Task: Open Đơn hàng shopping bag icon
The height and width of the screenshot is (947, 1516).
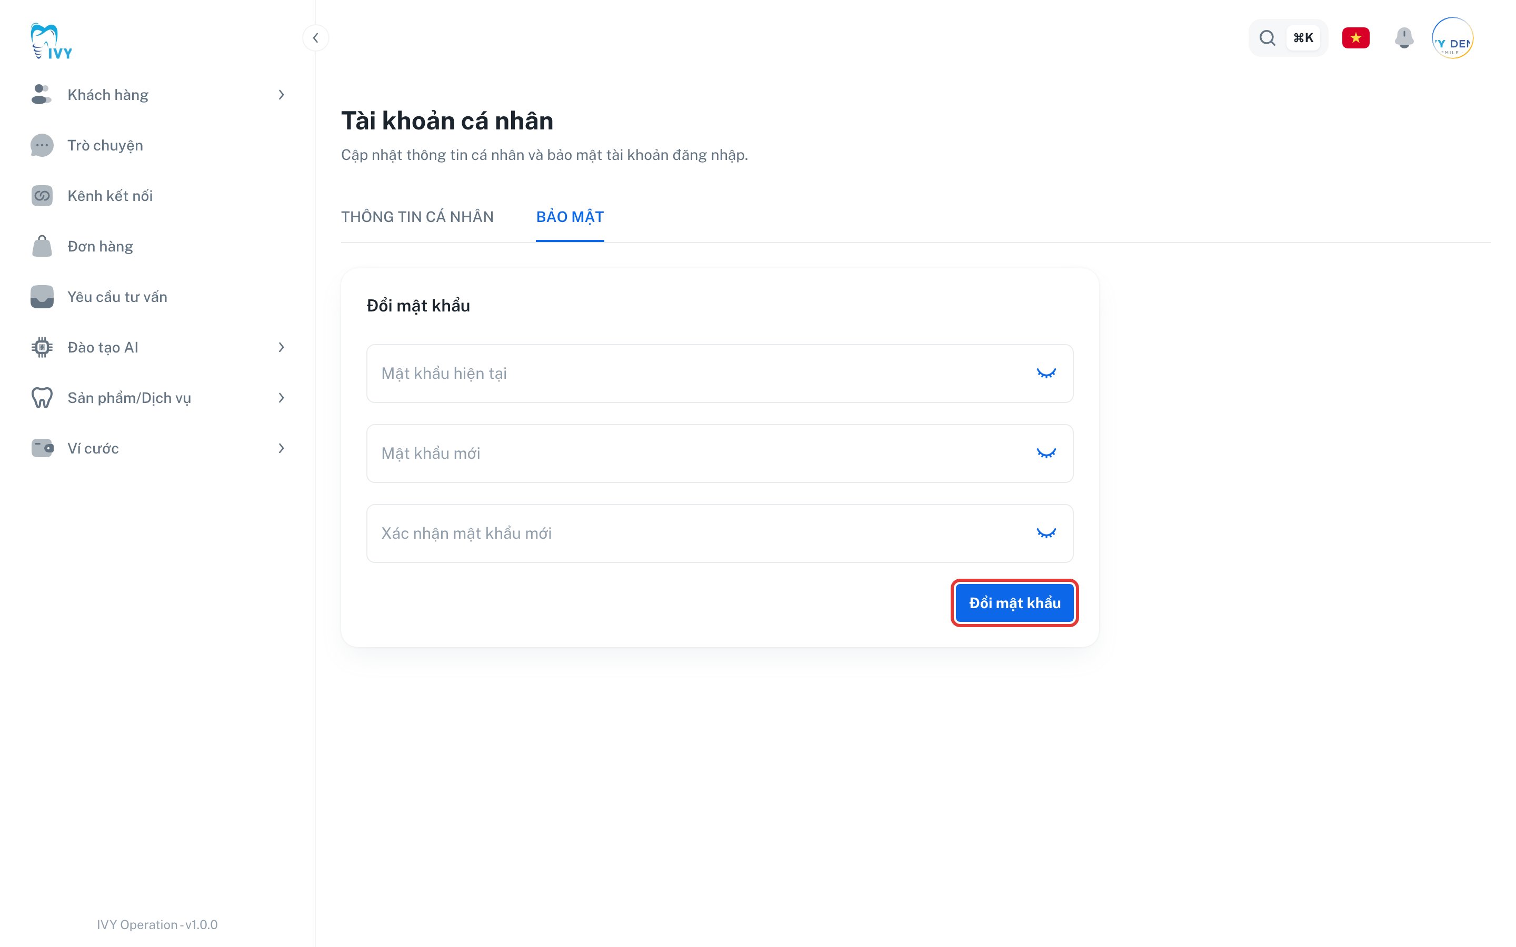Action: pos(42,246)
